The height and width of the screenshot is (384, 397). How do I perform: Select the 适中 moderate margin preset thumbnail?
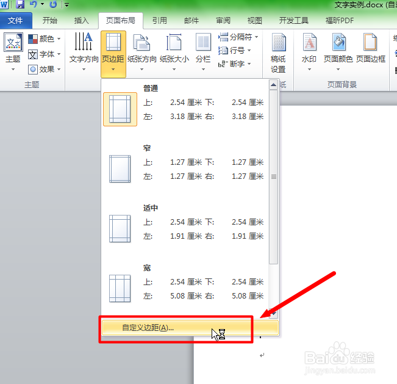[x=120, y=228]
